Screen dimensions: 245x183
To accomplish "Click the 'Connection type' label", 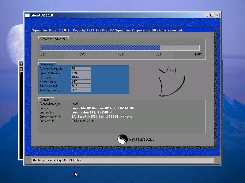I will (50, 104).
